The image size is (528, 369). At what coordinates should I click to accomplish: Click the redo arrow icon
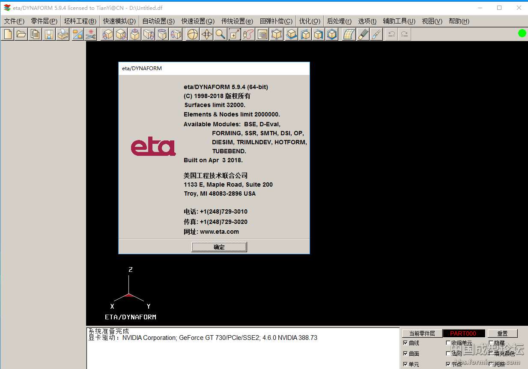tap(404, 34)
